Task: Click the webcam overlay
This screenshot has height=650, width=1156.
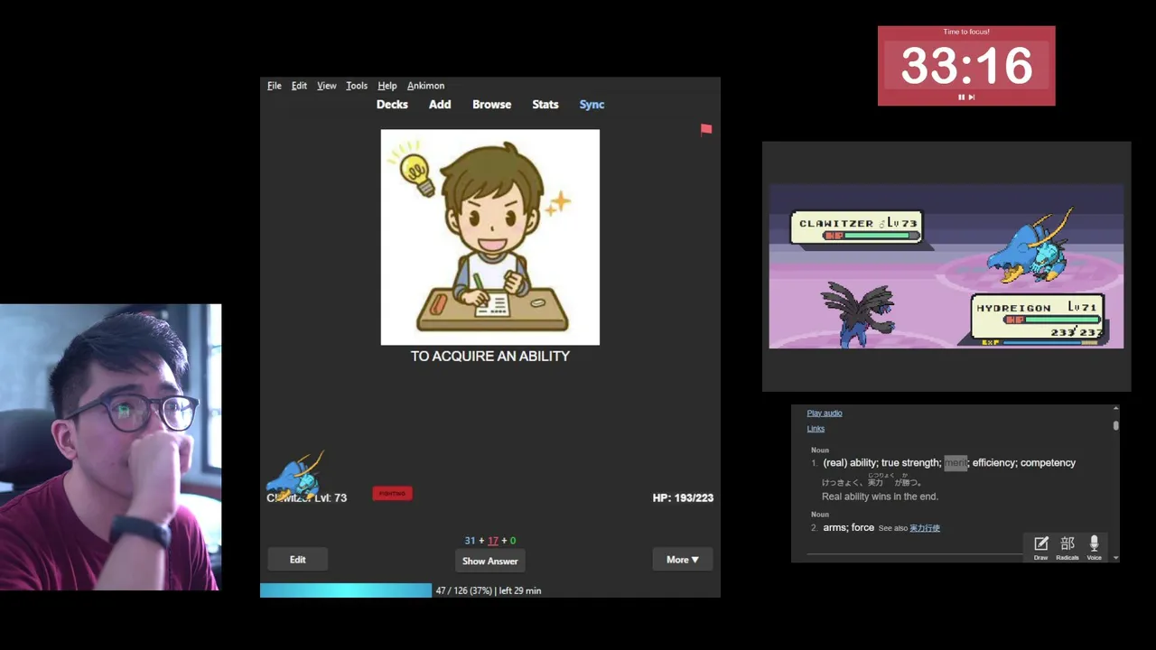Action: (x=110, y=448)
